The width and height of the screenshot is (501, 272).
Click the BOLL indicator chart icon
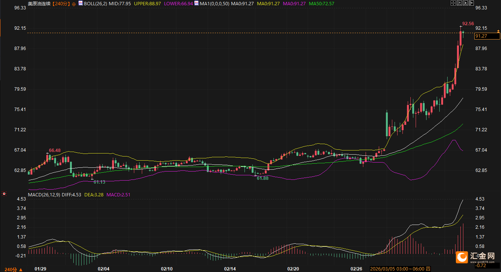pyautogui.click(x=80, y=4)
